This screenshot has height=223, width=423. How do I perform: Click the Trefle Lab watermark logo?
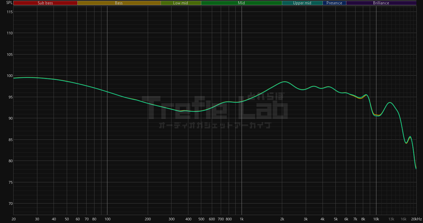pos(215,107)
